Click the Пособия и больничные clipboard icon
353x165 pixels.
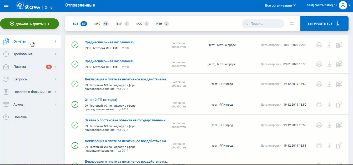6,92
